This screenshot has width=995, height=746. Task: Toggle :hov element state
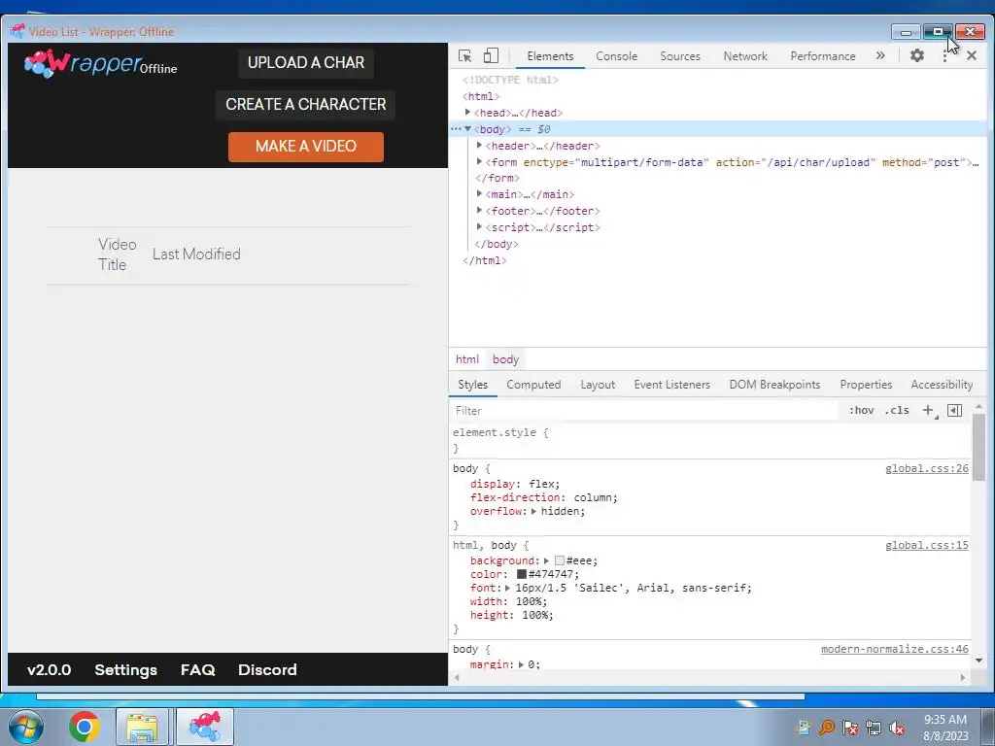[861, 411]
